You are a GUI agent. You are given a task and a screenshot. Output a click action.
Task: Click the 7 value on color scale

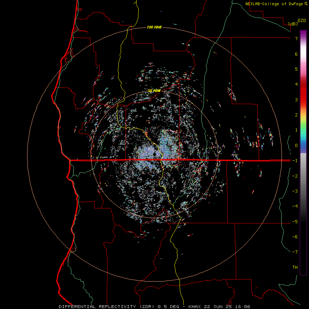point(296,38)
